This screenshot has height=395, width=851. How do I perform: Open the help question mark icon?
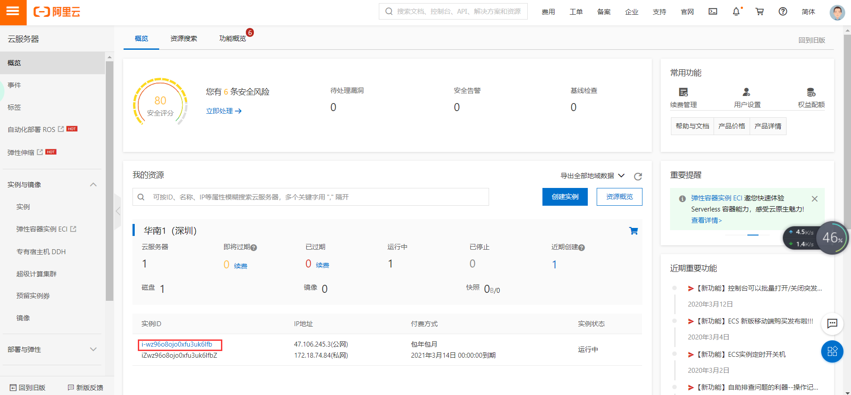coord(783,12)
